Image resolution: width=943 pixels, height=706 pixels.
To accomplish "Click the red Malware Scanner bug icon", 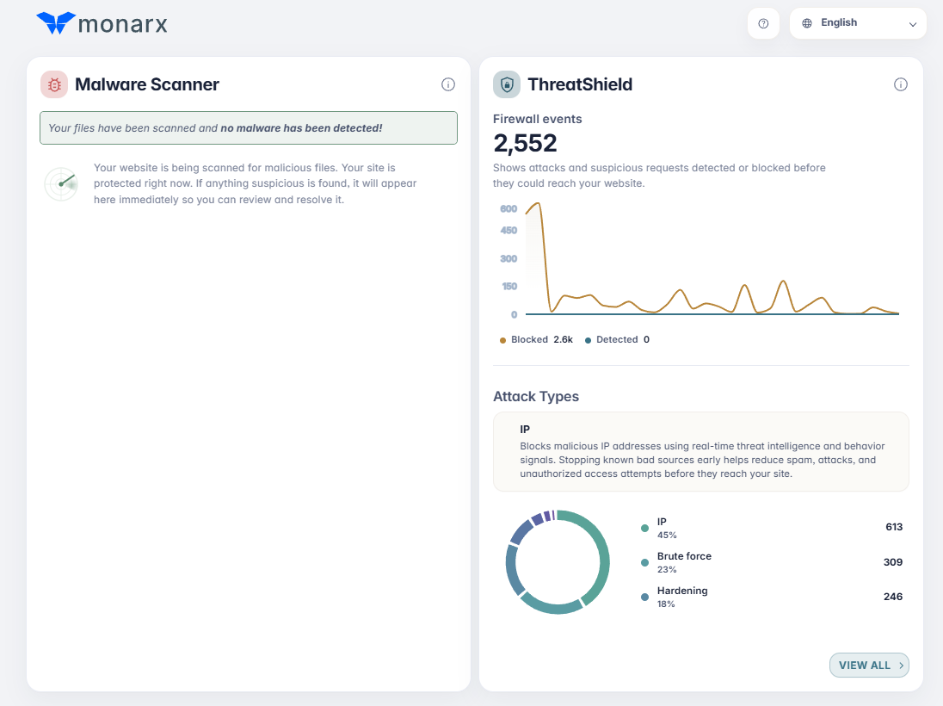I will pyautogui.click(x=54, y=84).
